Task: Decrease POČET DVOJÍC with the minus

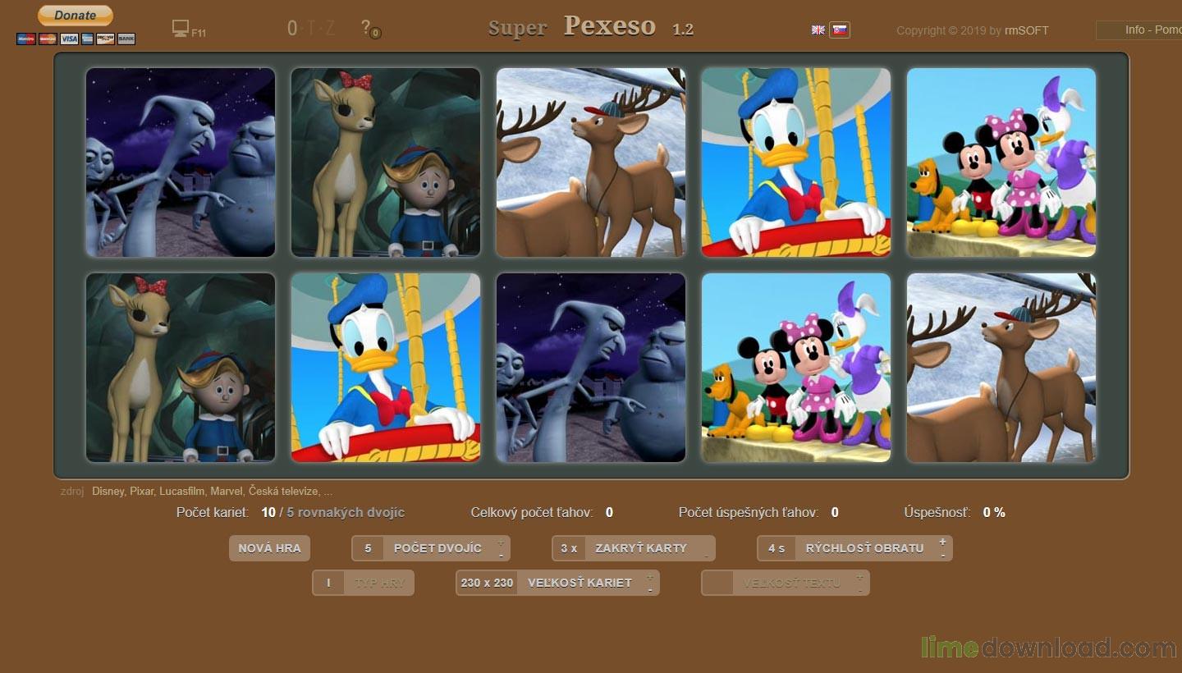Action: pyautogui.click(x=501, y=555)
